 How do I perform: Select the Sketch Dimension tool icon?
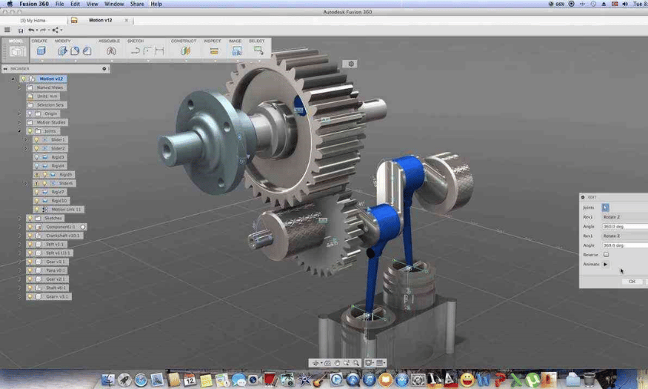pos(159,51)
